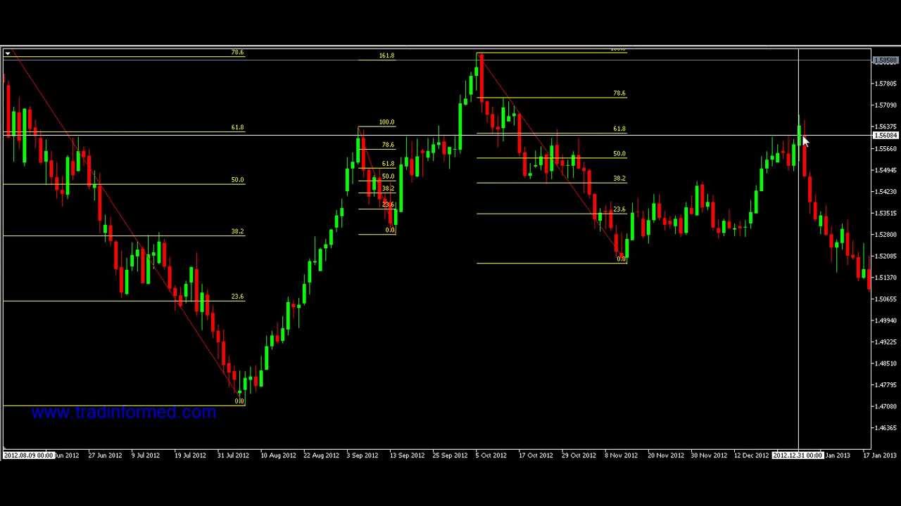The width and height of the screenshot is (901, 506).
Task: Click the 1.47080 price scale value
Action: click(886, 406)
